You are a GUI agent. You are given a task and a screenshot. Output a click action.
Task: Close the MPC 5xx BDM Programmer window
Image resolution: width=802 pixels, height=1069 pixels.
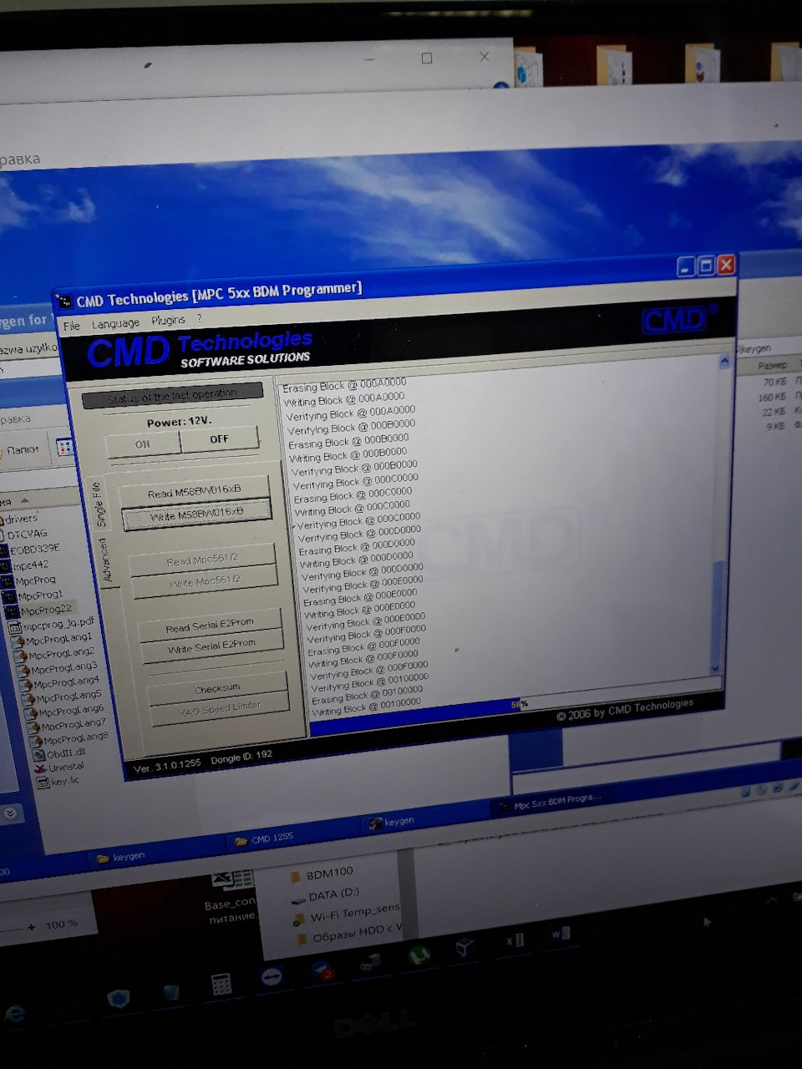pos(726,265)
